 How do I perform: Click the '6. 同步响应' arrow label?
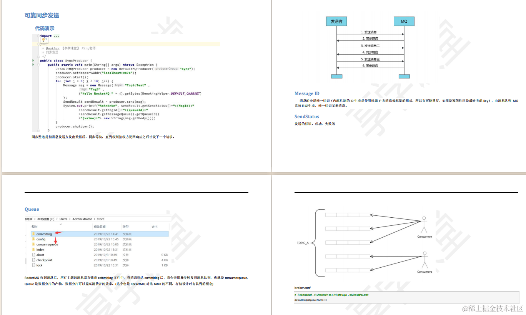coord(370,66)
